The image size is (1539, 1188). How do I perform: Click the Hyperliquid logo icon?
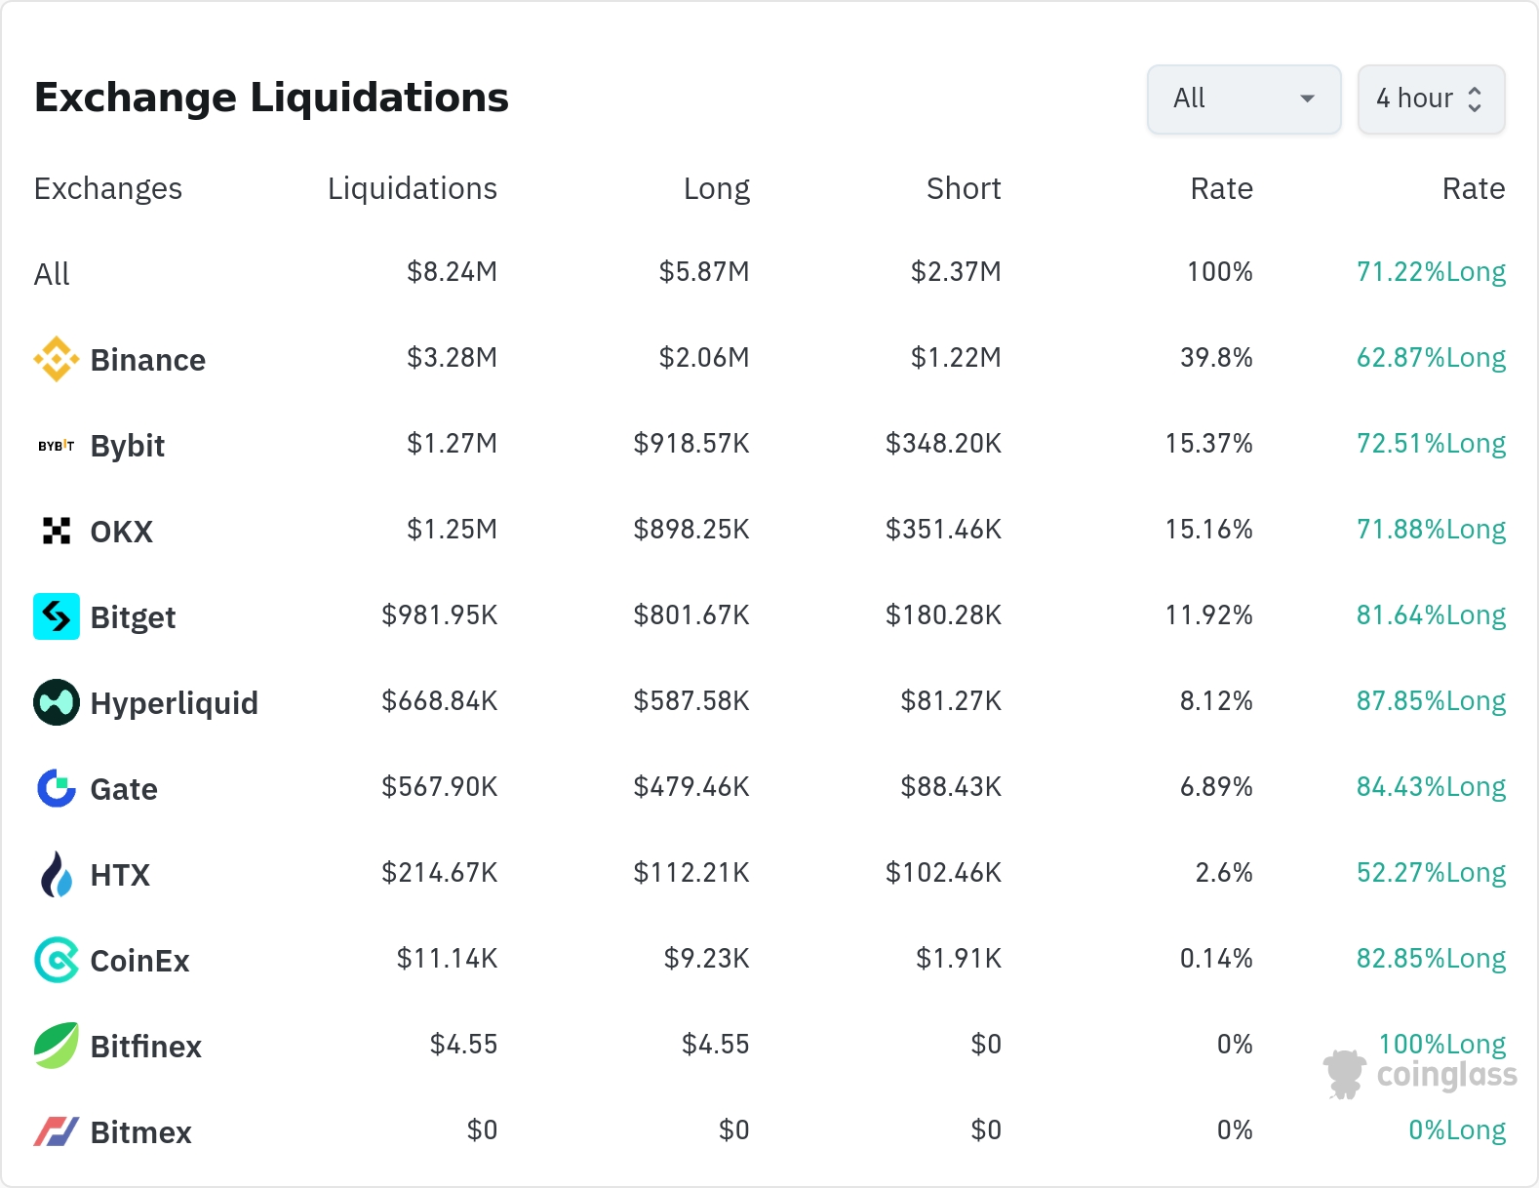[x=57, y=702]
